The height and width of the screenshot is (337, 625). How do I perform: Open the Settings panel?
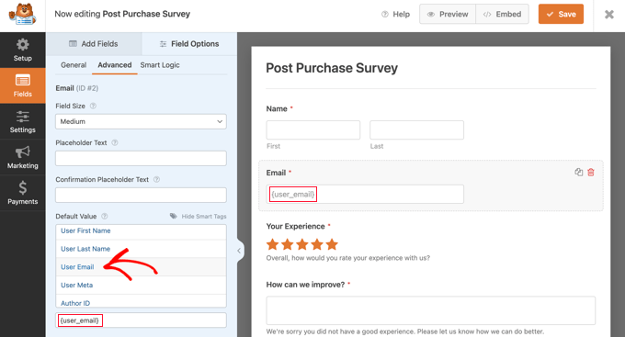click(x=23, y=121)
